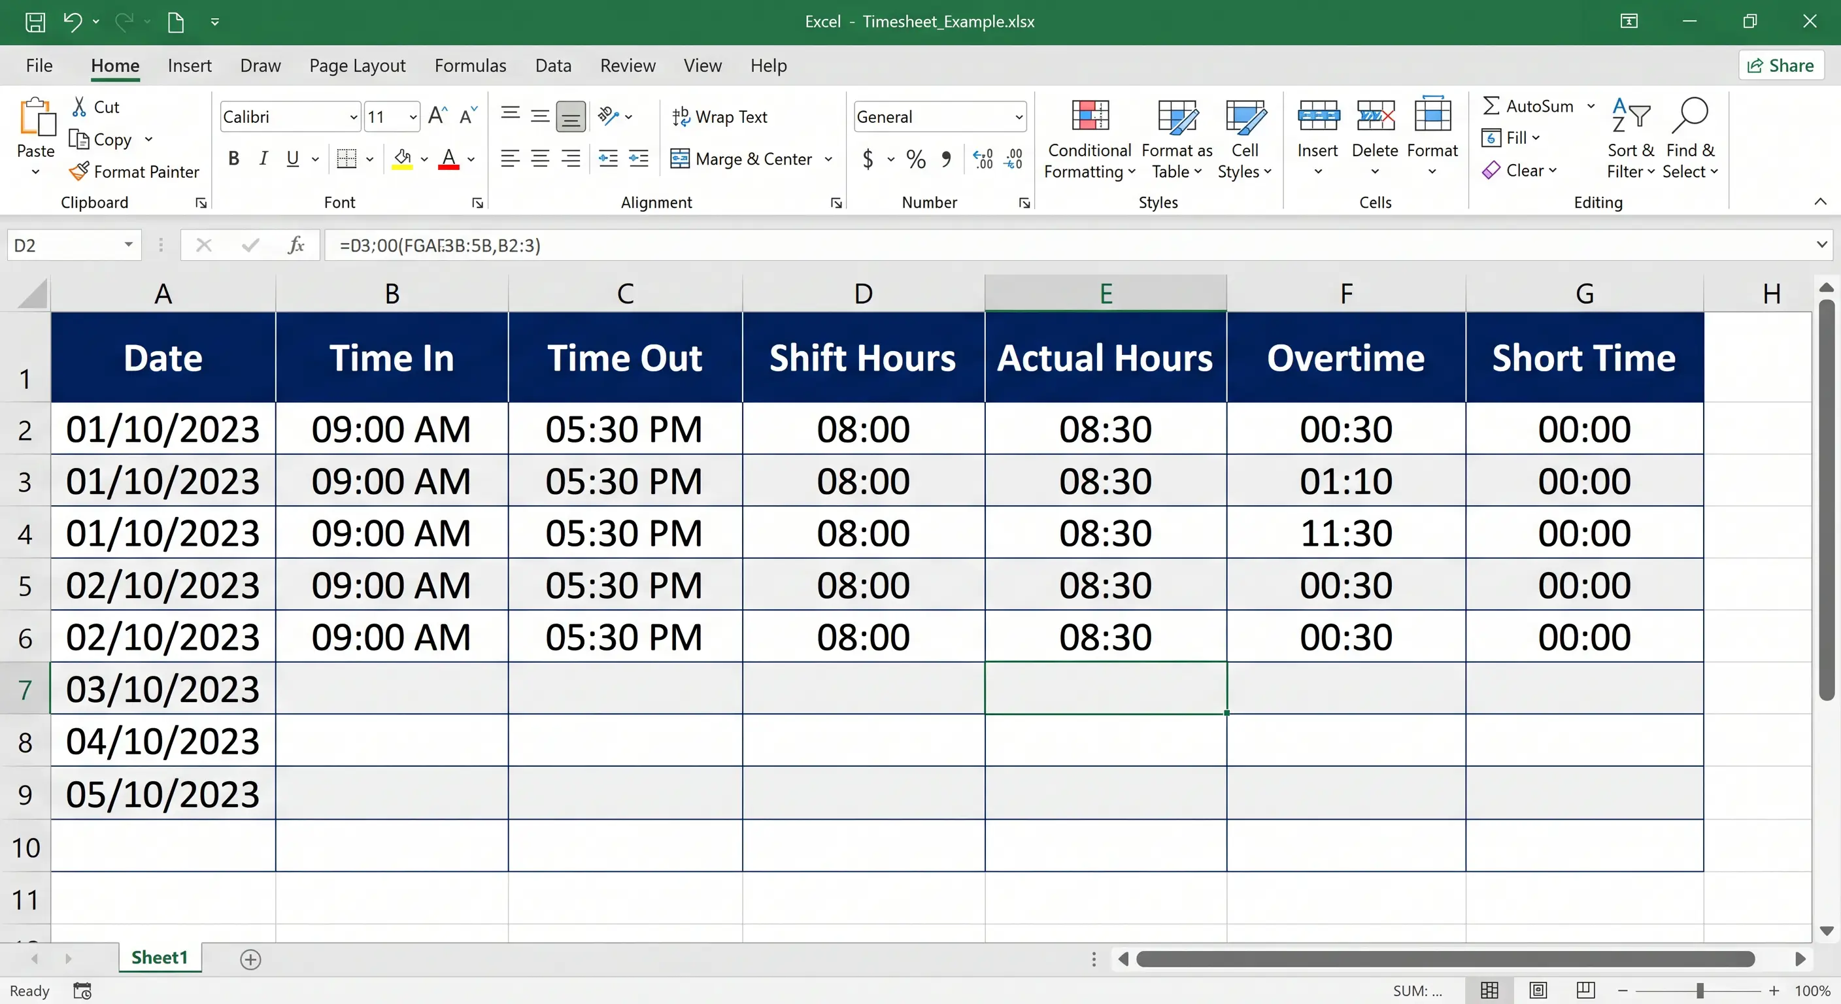
Task: Open the Page Layout tab
Action: point(358,66)
